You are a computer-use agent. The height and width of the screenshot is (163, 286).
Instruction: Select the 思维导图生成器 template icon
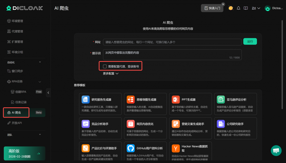point(131,99)
